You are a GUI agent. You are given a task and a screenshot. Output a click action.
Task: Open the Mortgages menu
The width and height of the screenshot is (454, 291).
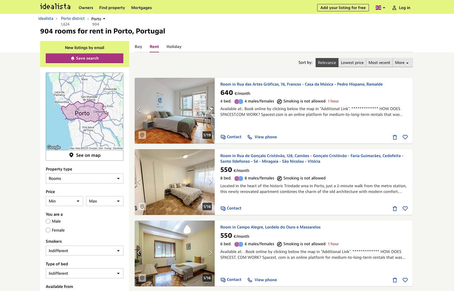point(141,8)
